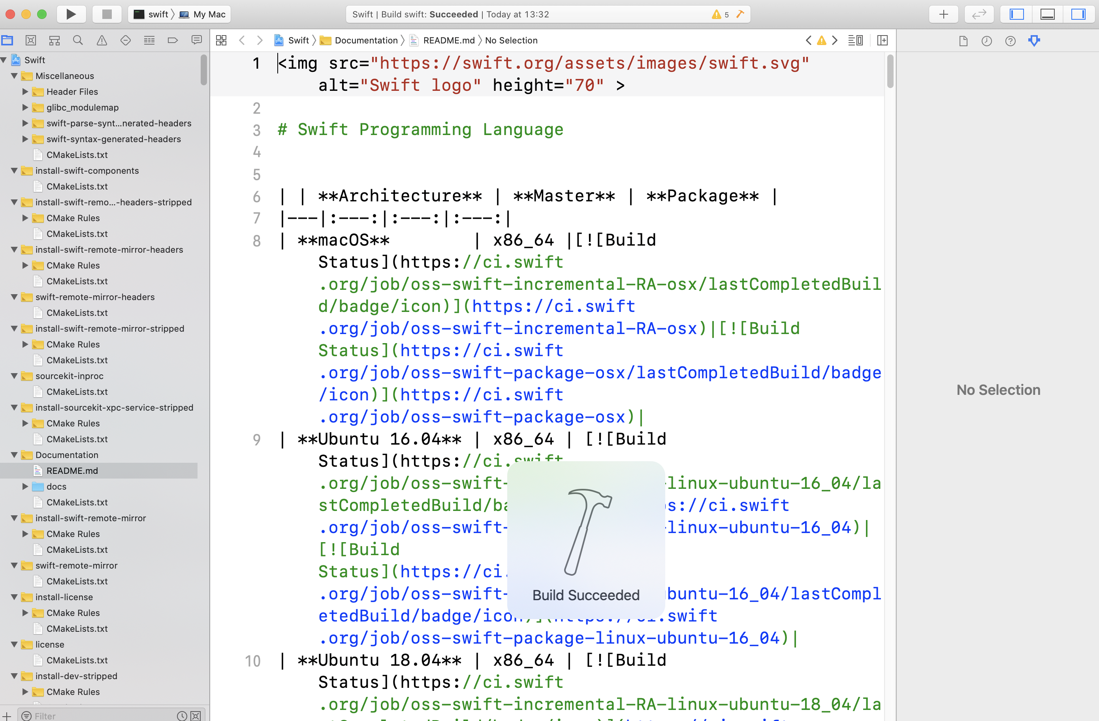
Task: Open the Symbol navigator
Action: pyautogui.click(x=55, y=41)
